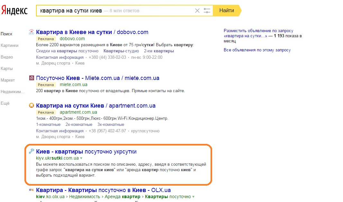This screenshot has width=343, height=202.
Task: Open advanced search settings sliders icon
Action: click(207, 11)
